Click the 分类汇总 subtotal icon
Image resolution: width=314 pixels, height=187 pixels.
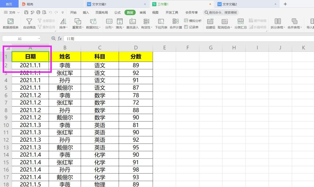241,24
